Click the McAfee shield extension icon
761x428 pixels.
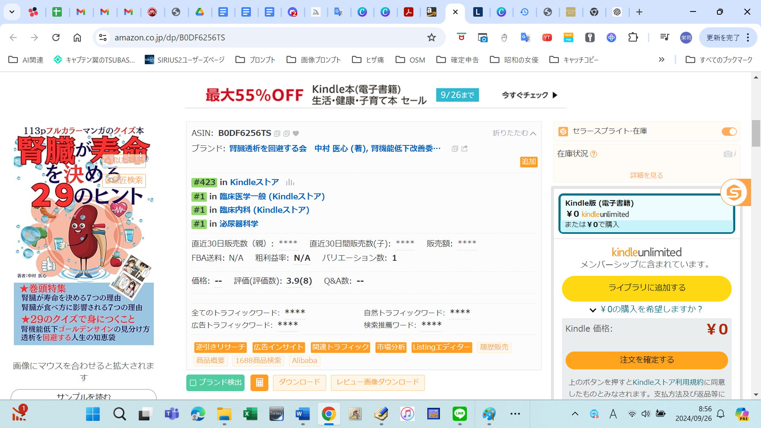[x=461, y=37]
